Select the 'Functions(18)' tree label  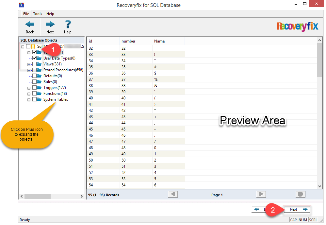[x=55, y=94]
